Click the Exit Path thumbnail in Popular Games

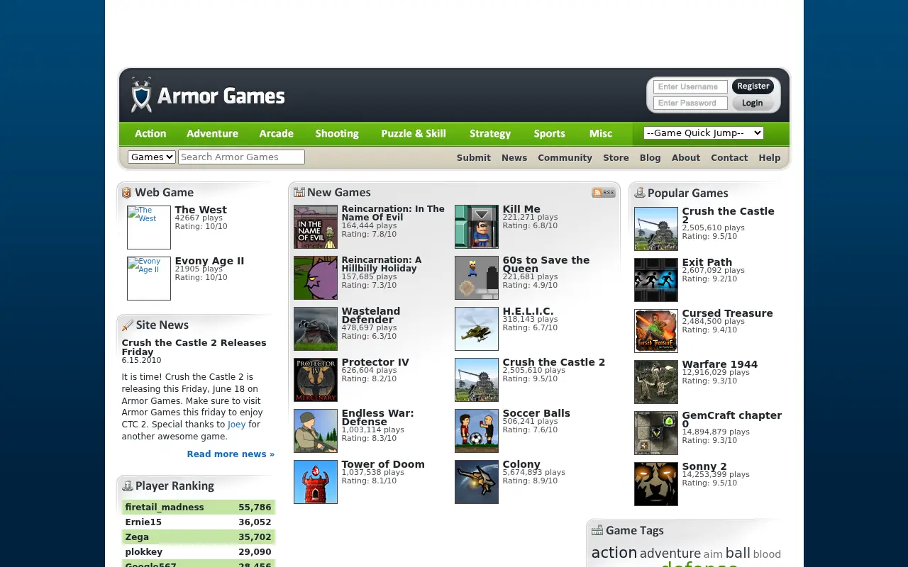656,280
